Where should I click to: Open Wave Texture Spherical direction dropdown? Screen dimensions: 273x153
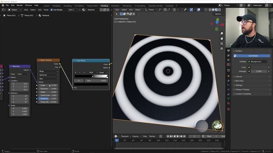coord(48,75)
